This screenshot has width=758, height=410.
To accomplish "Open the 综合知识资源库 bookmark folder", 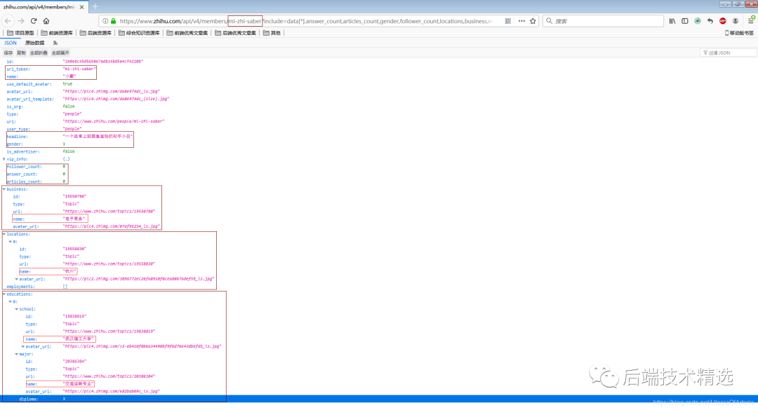I will click(x=139, y=33).
